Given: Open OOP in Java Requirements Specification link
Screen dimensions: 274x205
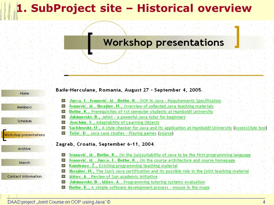Looking at the screenshot, I should 145,101.
